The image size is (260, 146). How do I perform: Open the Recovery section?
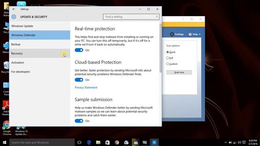click(40, 53)
